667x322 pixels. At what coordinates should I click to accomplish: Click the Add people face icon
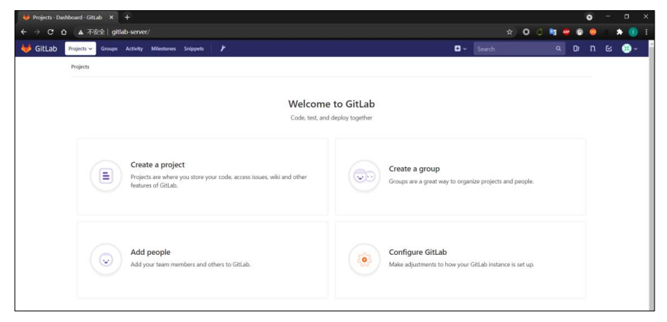point(106,259)
